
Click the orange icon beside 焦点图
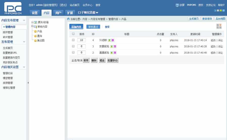tap(36, 41)
